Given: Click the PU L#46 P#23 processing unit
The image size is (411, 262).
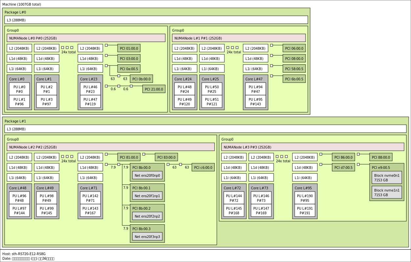Looking at the screenshot, I should (90, 89).
